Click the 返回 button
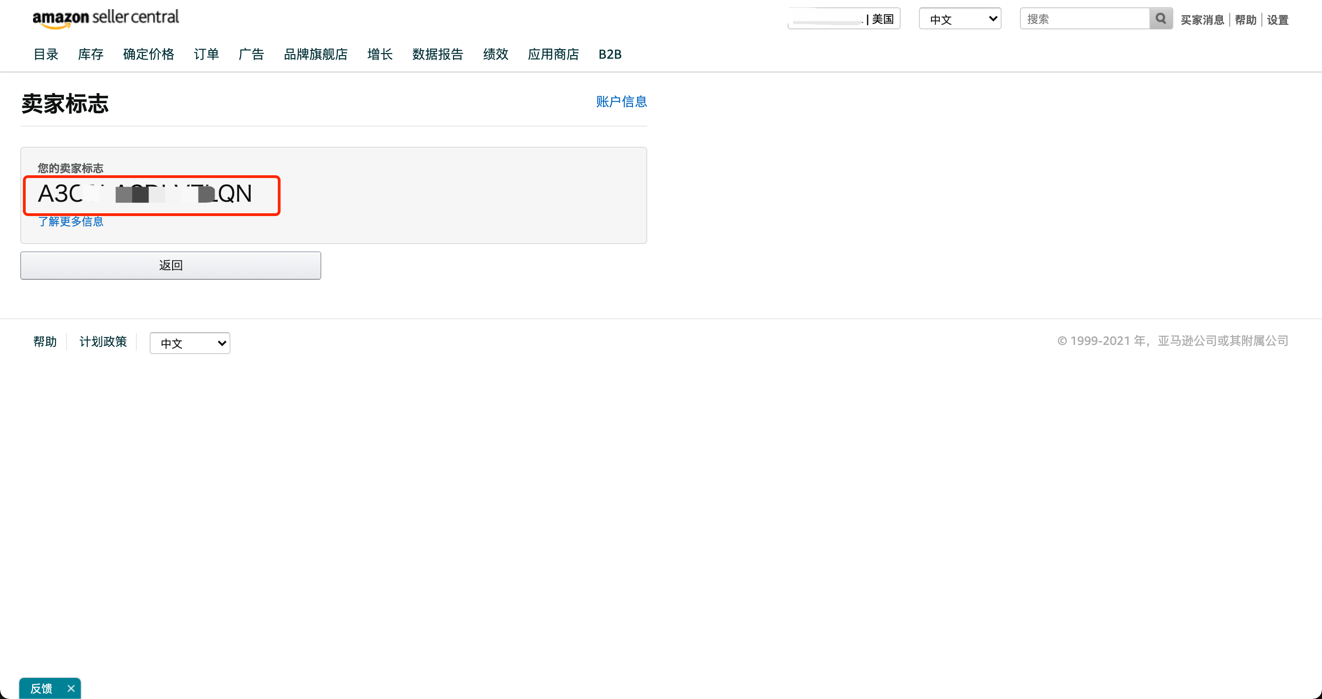1322x699 pixels. coord(170,265)
